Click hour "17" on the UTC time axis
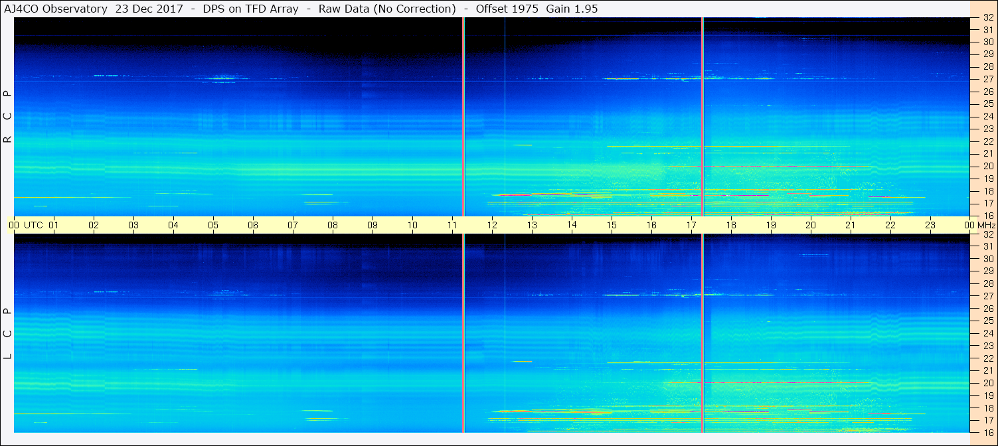 691,225
